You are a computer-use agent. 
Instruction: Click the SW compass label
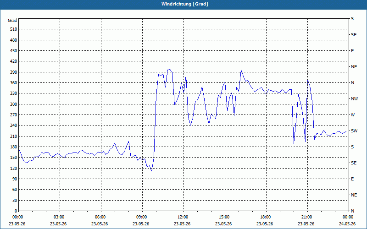click(354, 131)
